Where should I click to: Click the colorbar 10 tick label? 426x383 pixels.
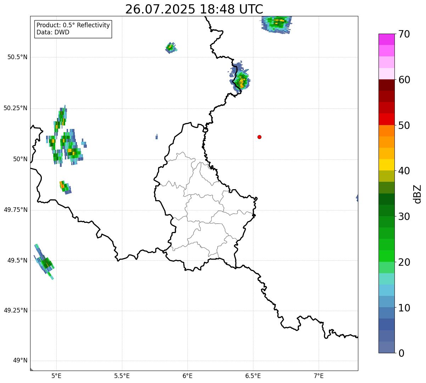pos(404,308)
